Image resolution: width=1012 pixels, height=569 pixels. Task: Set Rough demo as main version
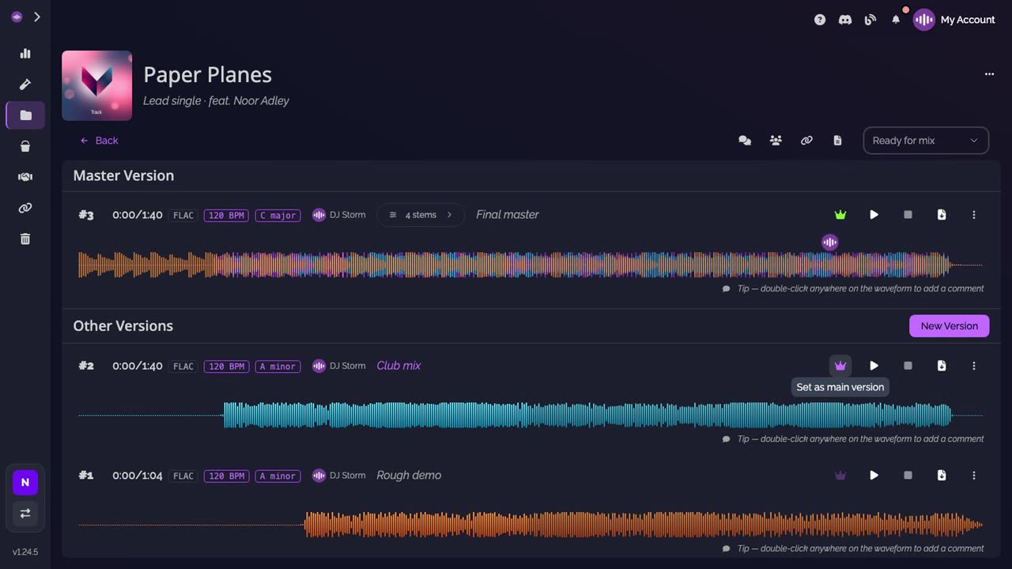(x=840, y=476)
